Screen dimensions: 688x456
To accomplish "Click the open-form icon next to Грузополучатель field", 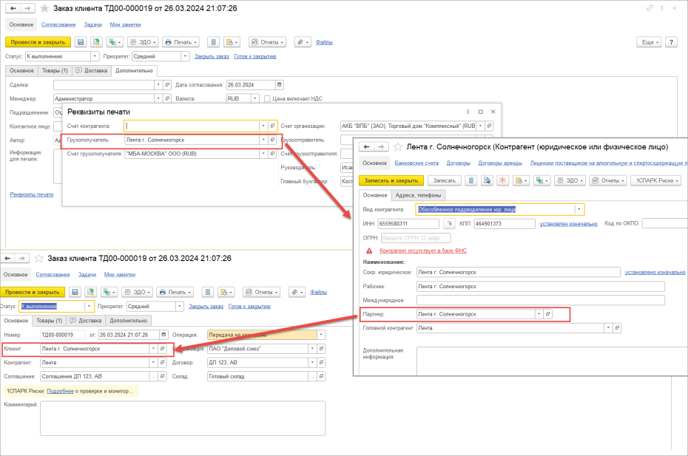I will tap(272, 140).
